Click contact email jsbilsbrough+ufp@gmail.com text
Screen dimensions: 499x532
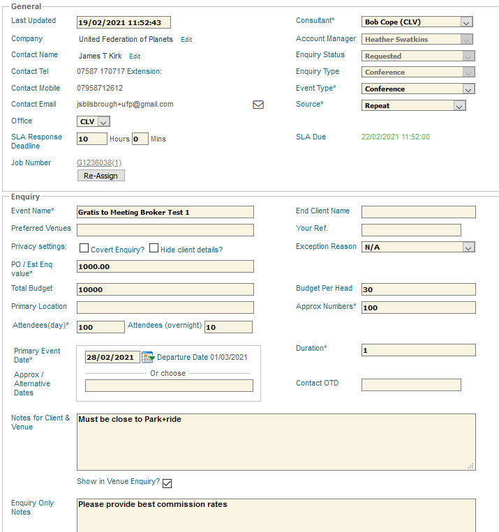pyautogui.click(x=125, y=105)
